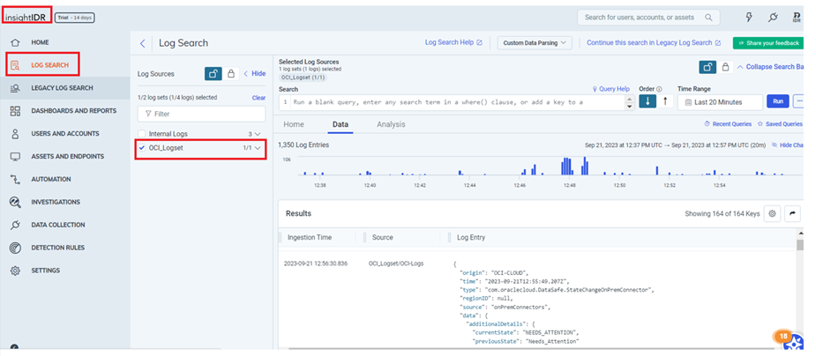Click the plug icon in top header

[x=773, y=17]
